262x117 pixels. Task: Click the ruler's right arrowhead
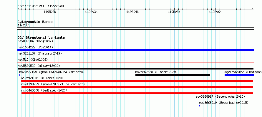253,9
